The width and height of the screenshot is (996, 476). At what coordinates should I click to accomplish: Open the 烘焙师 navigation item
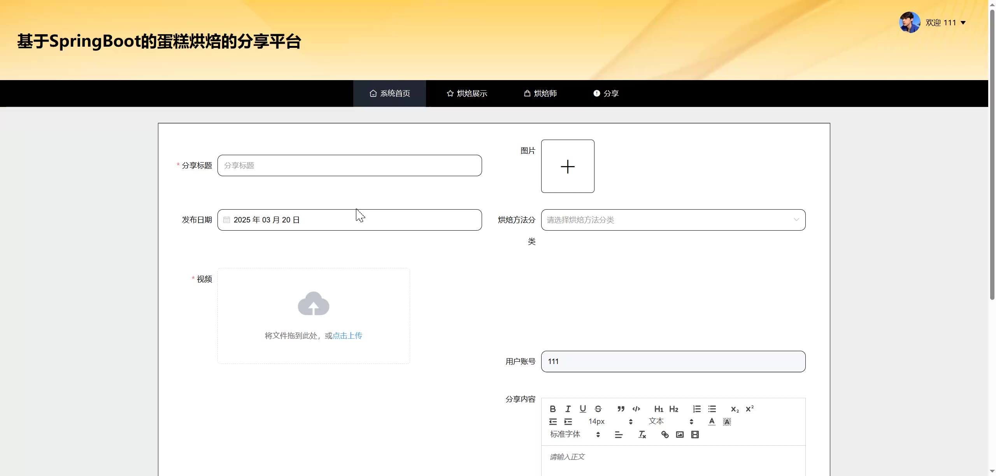pos(540,93)
